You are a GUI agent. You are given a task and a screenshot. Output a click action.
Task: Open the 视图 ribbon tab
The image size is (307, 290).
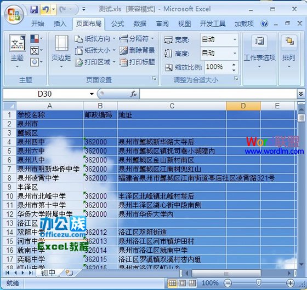coord(184,24)
